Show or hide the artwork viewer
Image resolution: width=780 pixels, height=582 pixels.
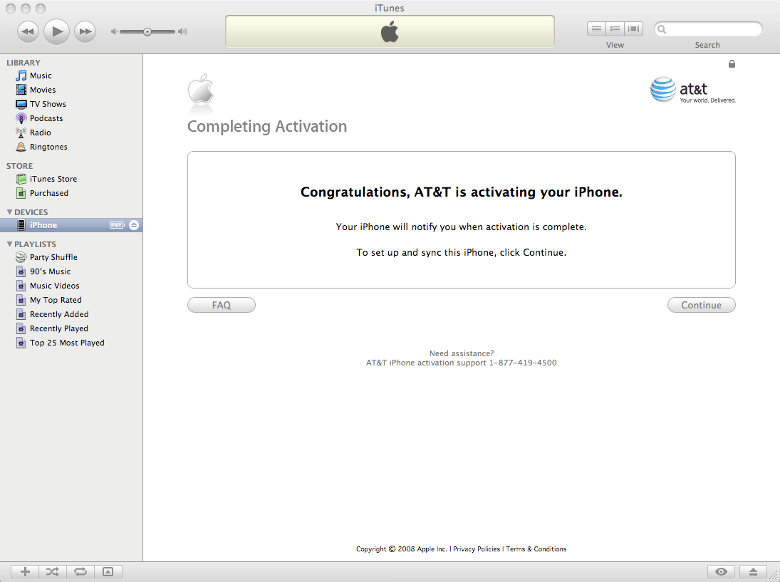[108, 571]
